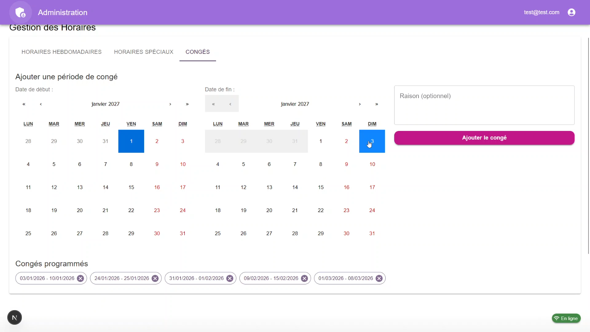This screenshot has height=332, width=590.
Task: Jump forward one year in end date calendar
Action: tap(376, 104)
